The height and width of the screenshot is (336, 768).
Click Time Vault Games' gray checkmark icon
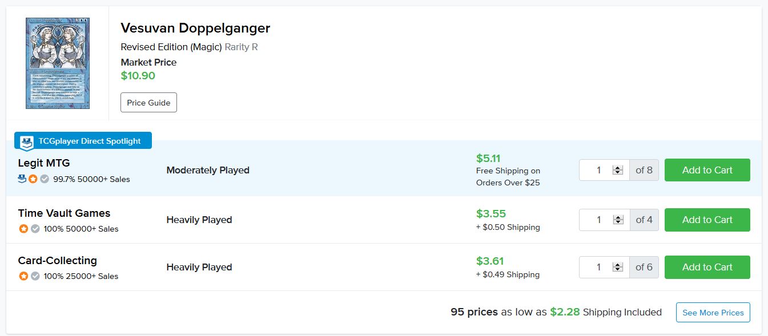pos(35,229)
